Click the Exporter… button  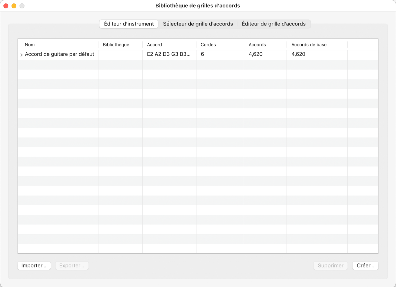pos(72,266)
